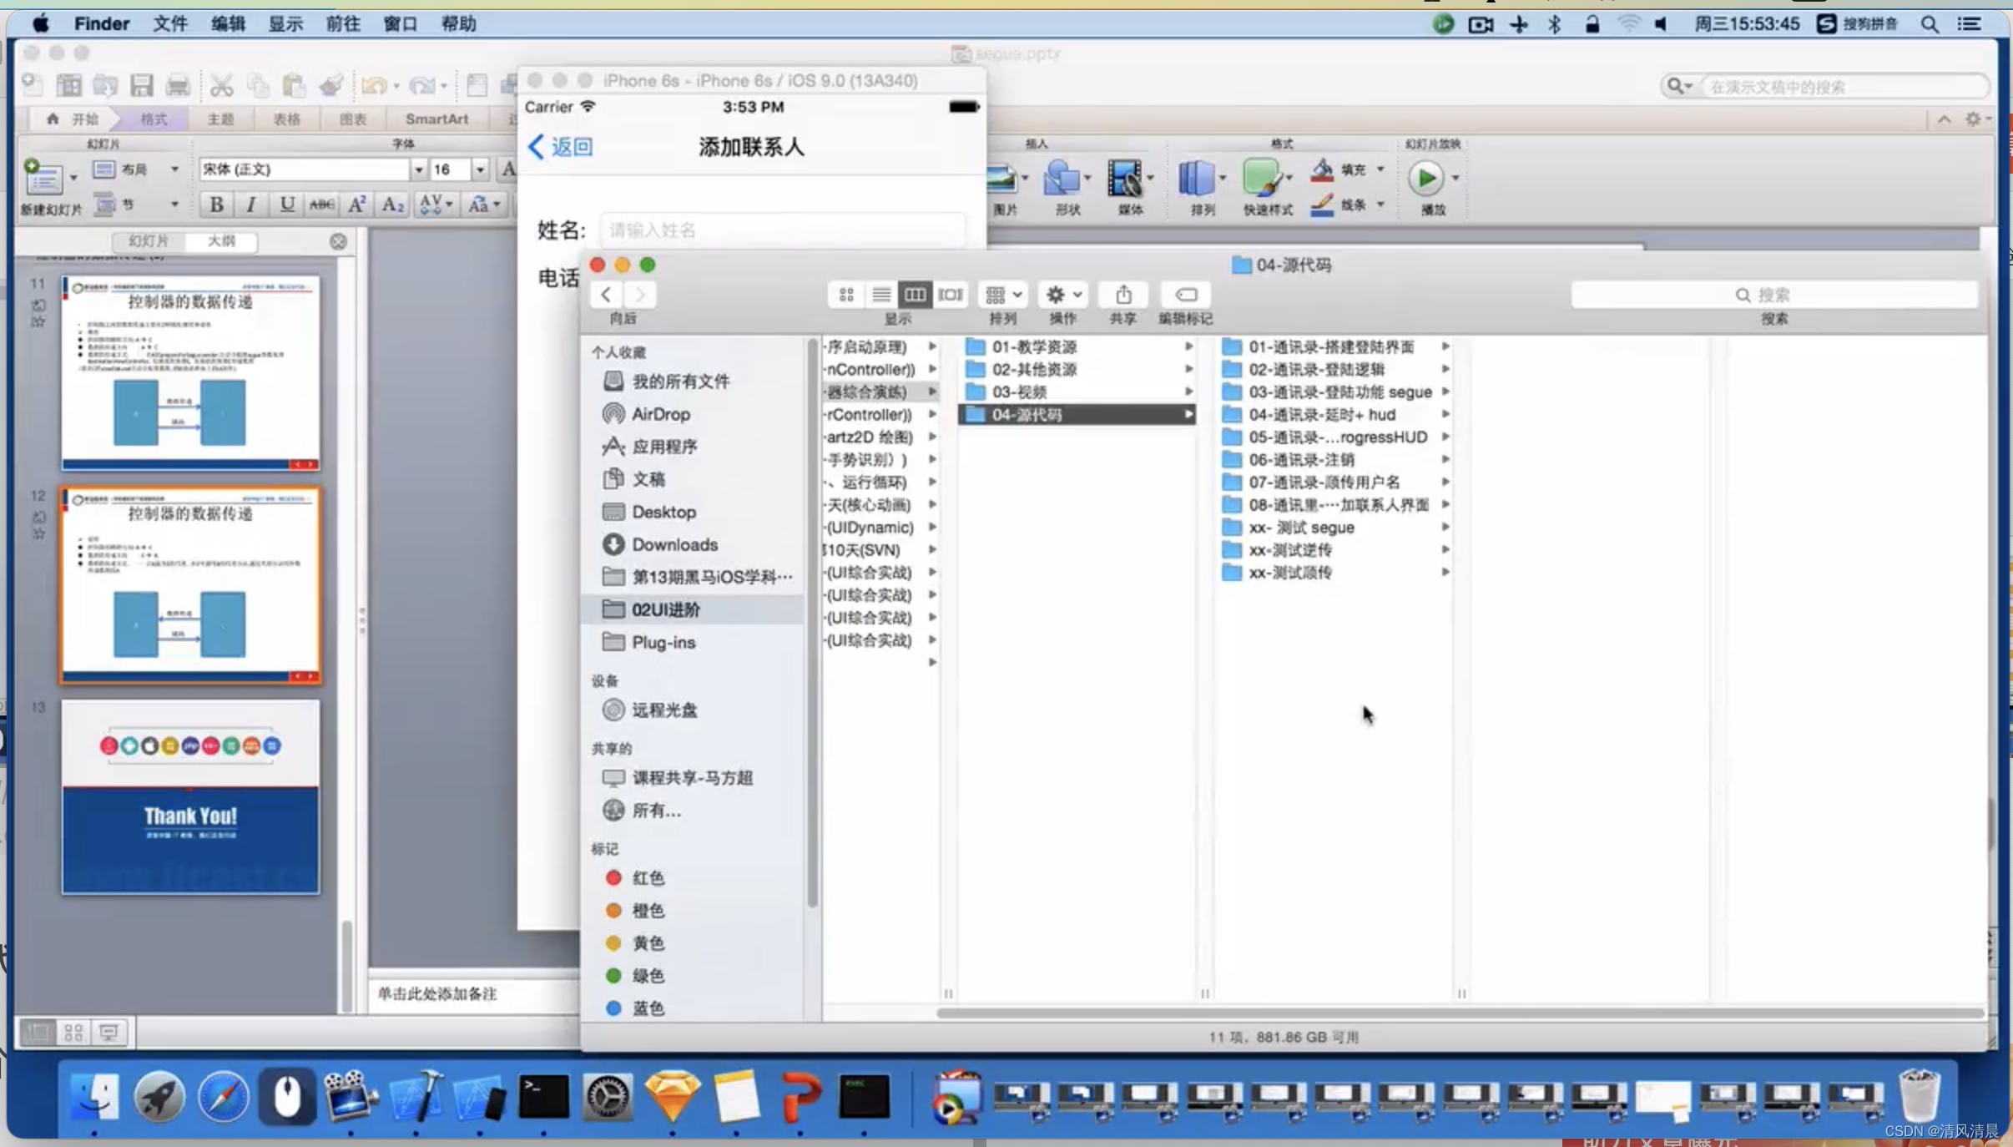
Task: Open the 表格 ribbon tab
Action: (x=286, y=119)
